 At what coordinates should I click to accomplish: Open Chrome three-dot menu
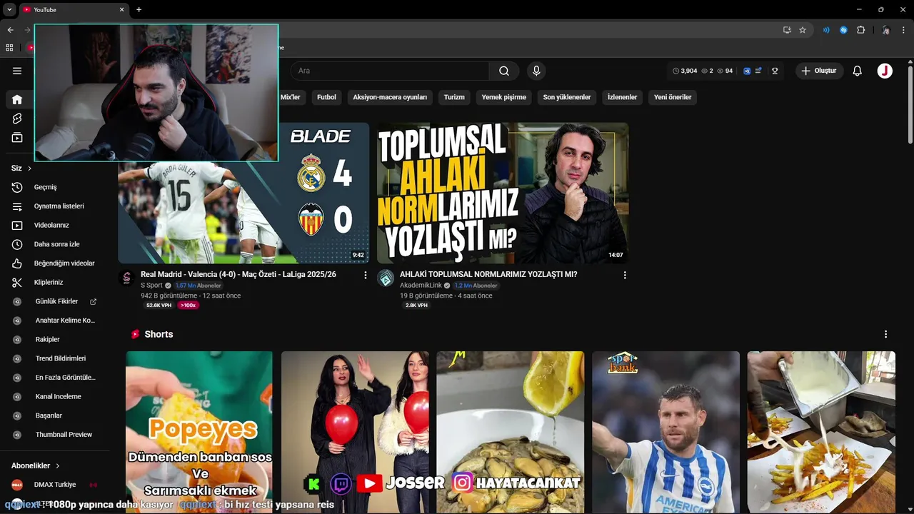point(903,30)
